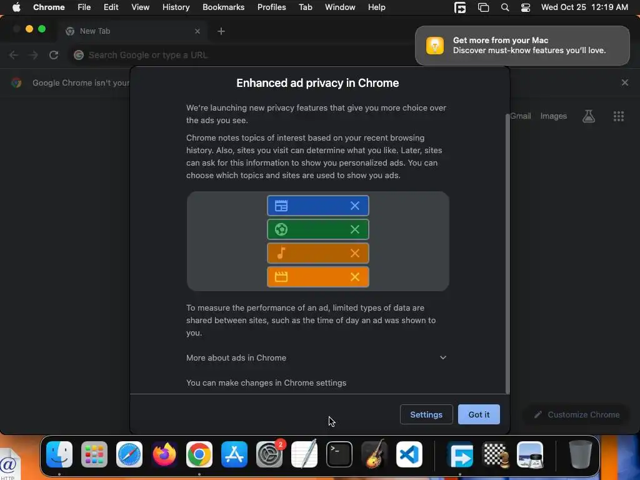Open Firefox from the Dock
The height and width of the screenshot is (480, 640).
pos(164,454)
